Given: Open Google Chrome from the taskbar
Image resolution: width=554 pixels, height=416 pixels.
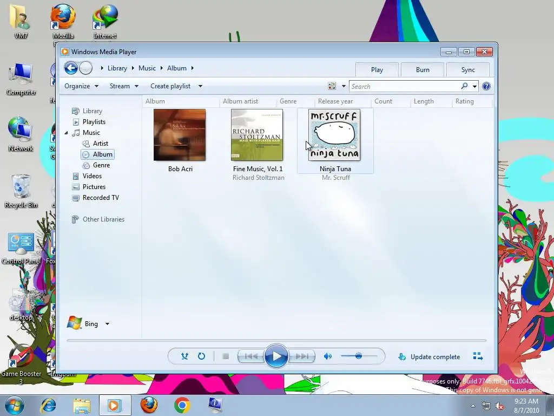Looking at the screenshot, I should click(182, 405).
